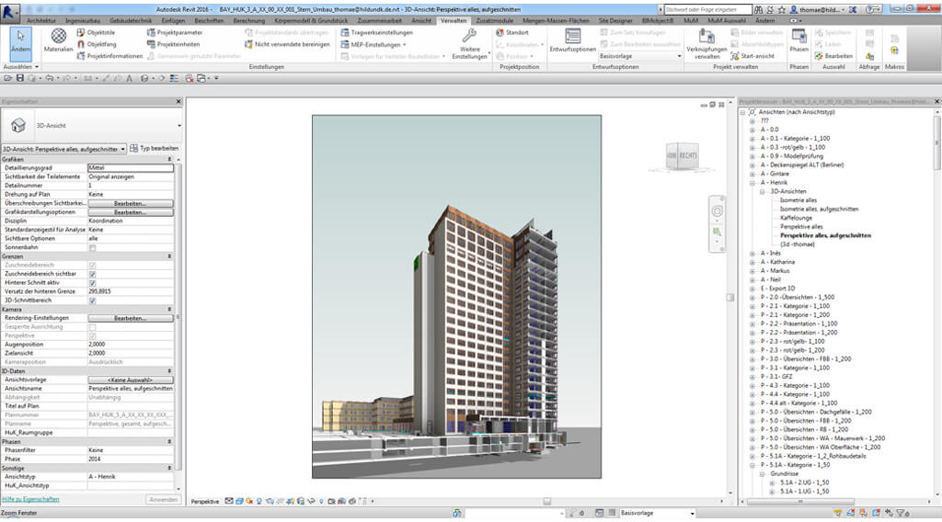Open the Phasen tool
The height and width of the screenshot is (522, 942).
(798, 41)
